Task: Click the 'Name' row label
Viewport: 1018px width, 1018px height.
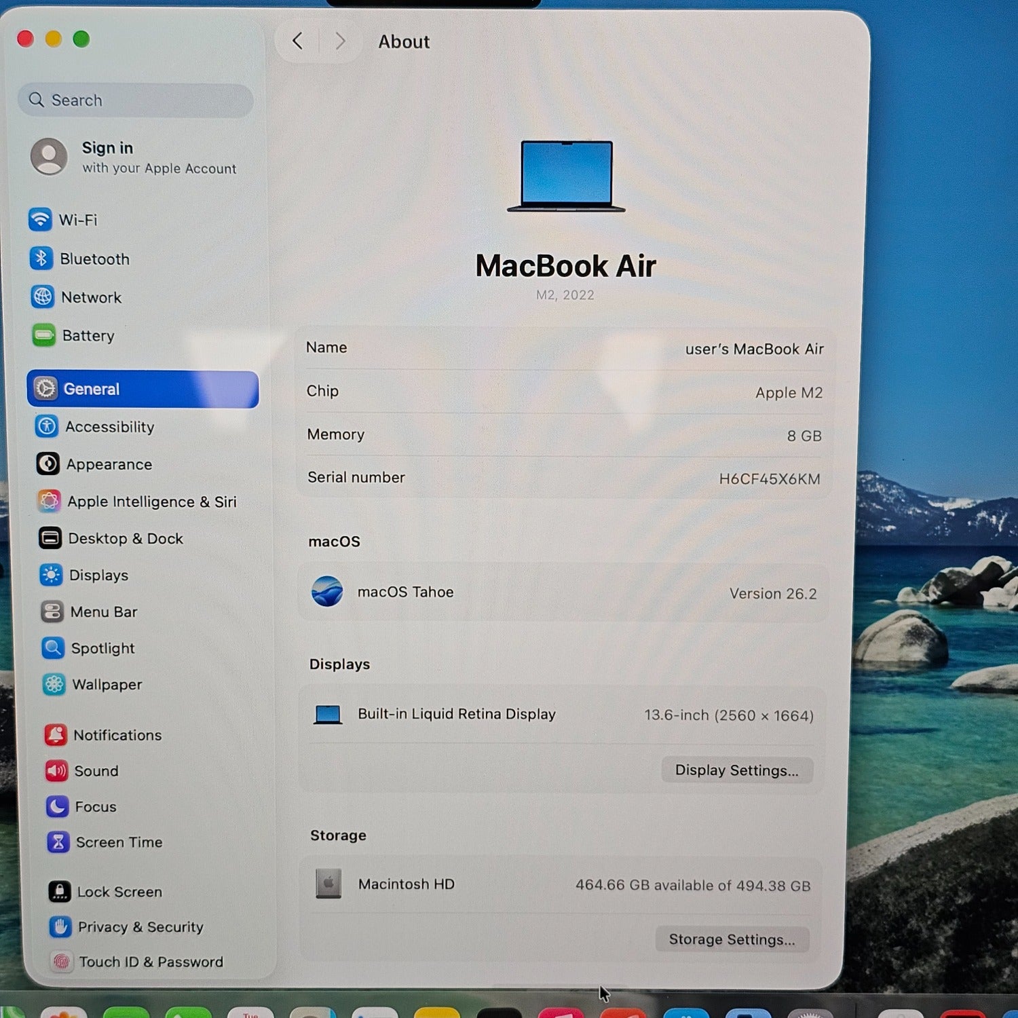Action: click(326, 347)
